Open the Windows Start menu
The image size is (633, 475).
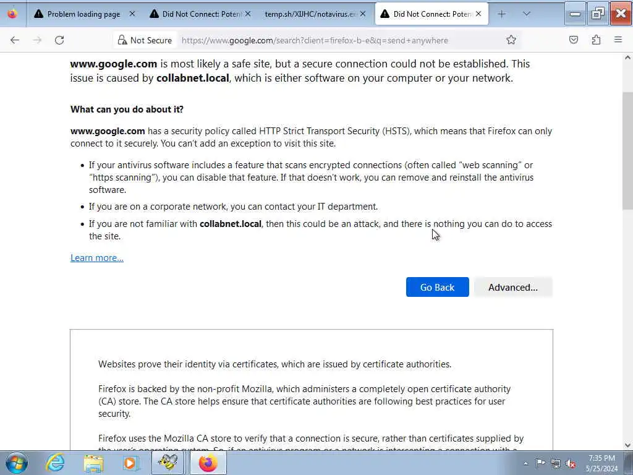pyautogui.click(x=16, y=463)
